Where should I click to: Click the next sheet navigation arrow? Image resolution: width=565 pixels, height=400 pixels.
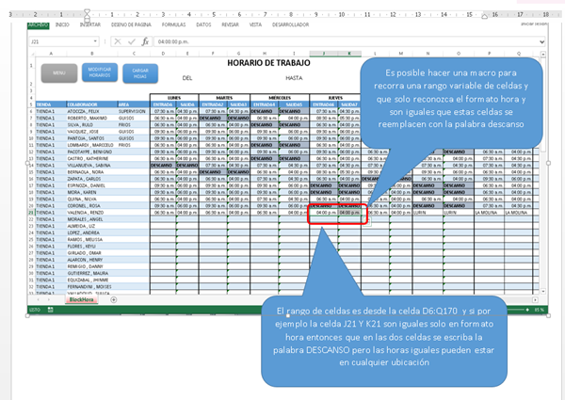pyautogui.click(x=48, y=299)
